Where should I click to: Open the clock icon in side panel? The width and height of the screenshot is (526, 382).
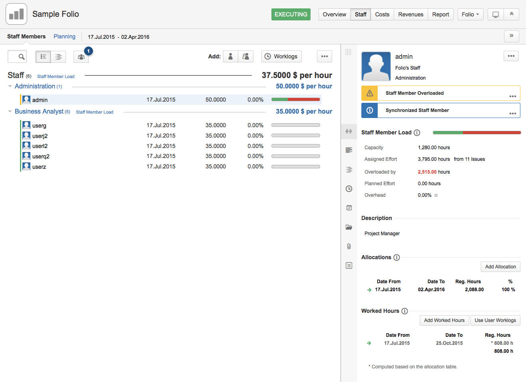click(x=349, y=189)
